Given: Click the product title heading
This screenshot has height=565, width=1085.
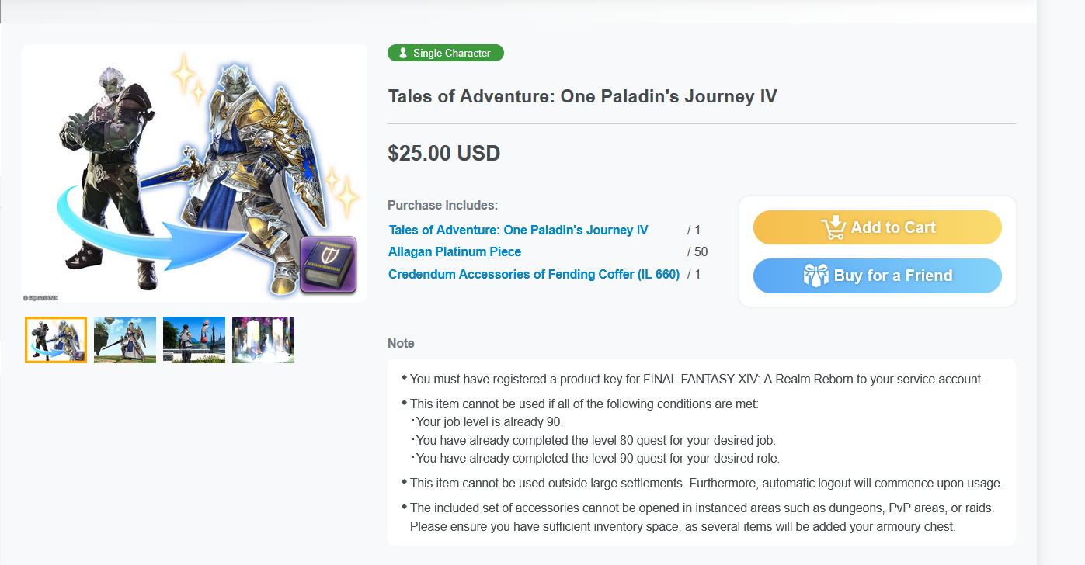Looking at the screenshot, I should [582, 96].
